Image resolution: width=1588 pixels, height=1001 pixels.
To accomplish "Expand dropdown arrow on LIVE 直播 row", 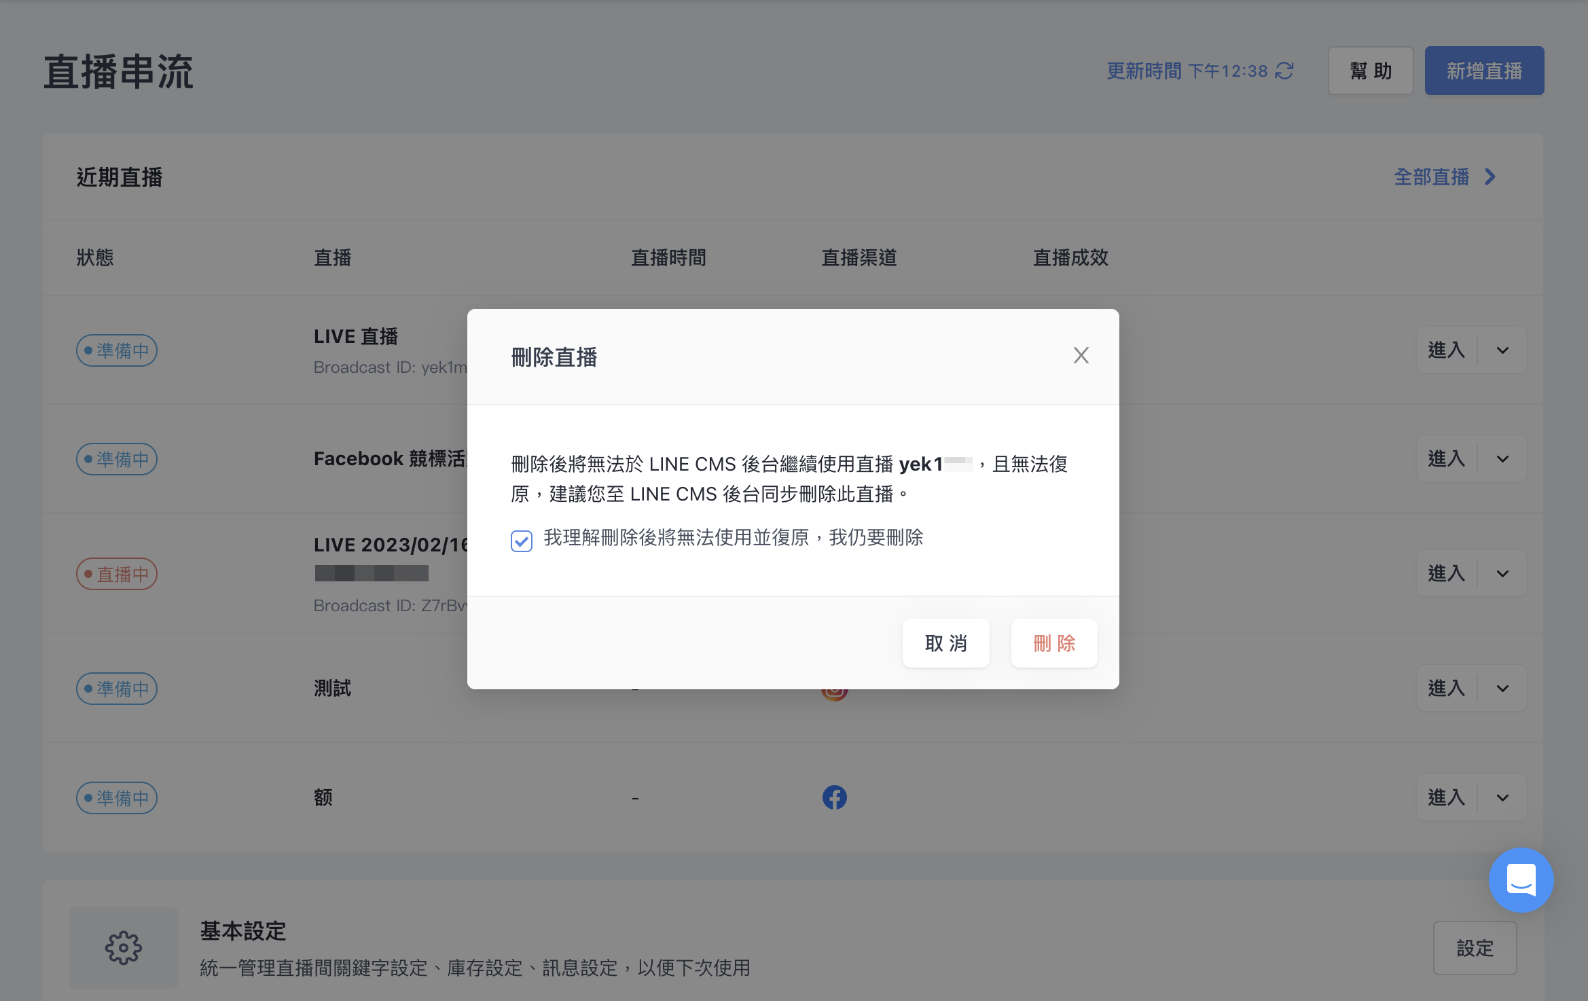I will [x=1502, y=350].
